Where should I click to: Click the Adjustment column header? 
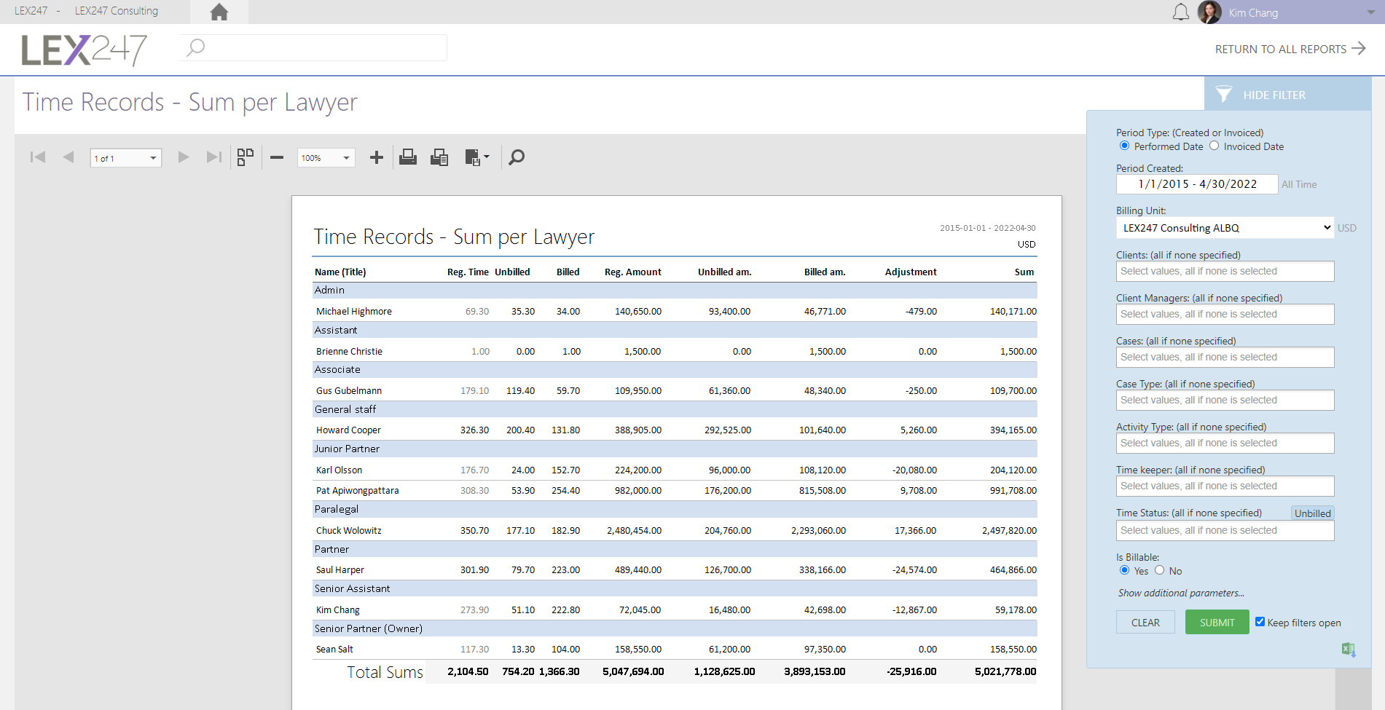pyautogui.click(x=911, y=272)
